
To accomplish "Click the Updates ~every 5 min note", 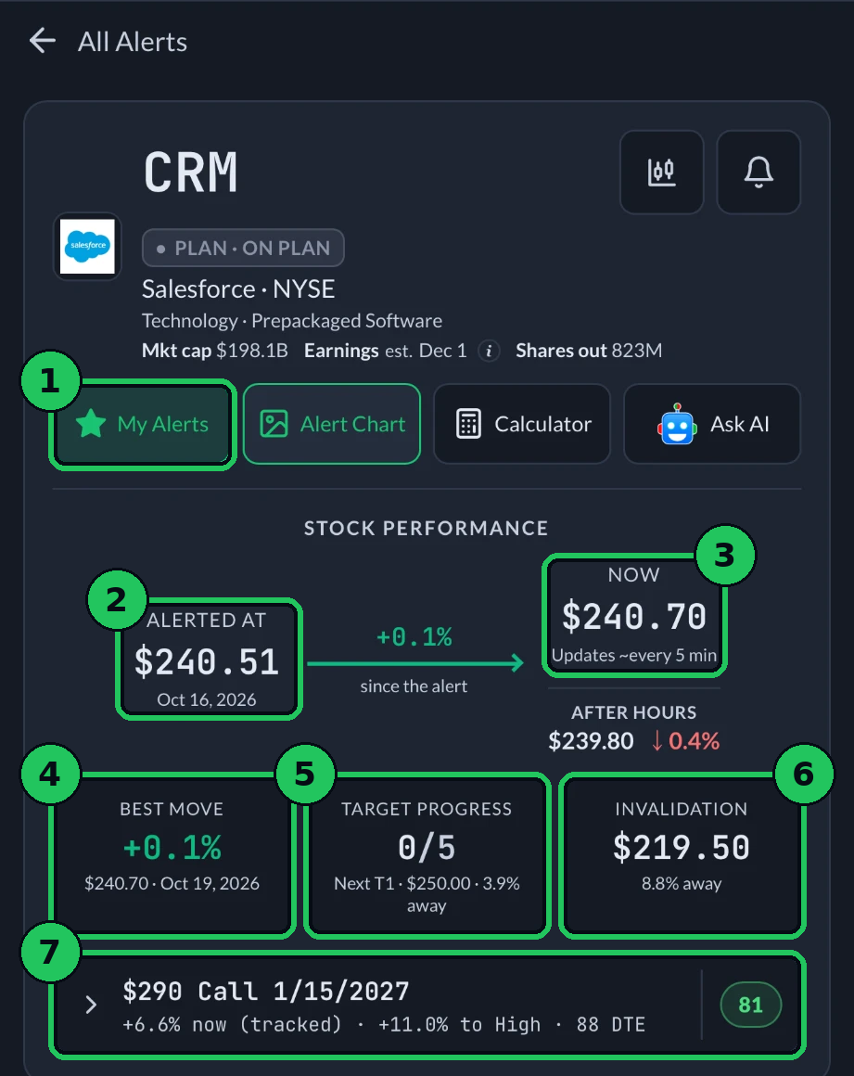I will click(634, 656).
